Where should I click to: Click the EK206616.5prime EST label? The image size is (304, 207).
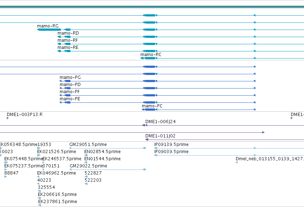(x=57, y=195)
